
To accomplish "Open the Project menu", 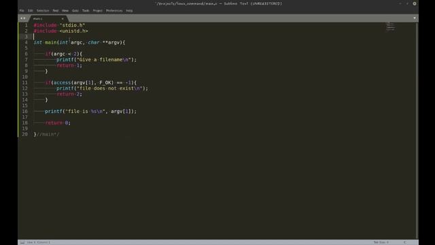I will (97, 11).
